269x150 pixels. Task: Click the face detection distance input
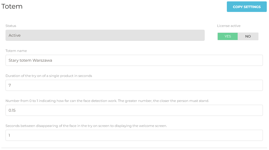point(134,110)
